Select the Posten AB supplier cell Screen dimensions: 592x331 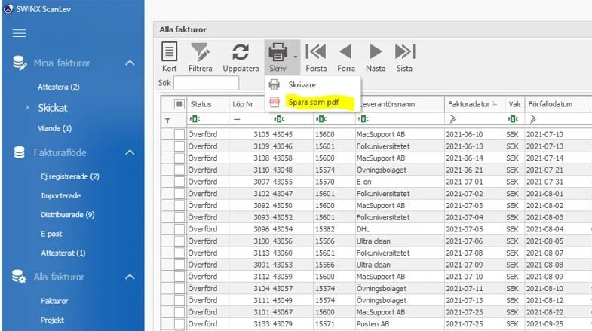tap(400, 323)
